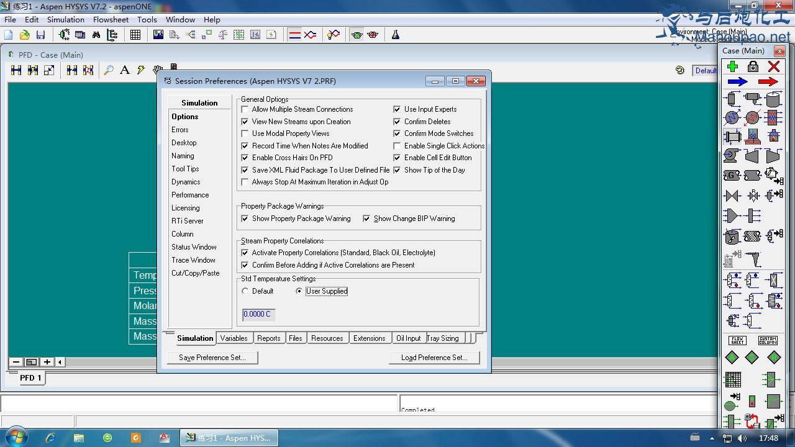The image size is (795, 447).
Task: Click the binoculars find icon in the toolbar
Action: click(x=96, y=35)
